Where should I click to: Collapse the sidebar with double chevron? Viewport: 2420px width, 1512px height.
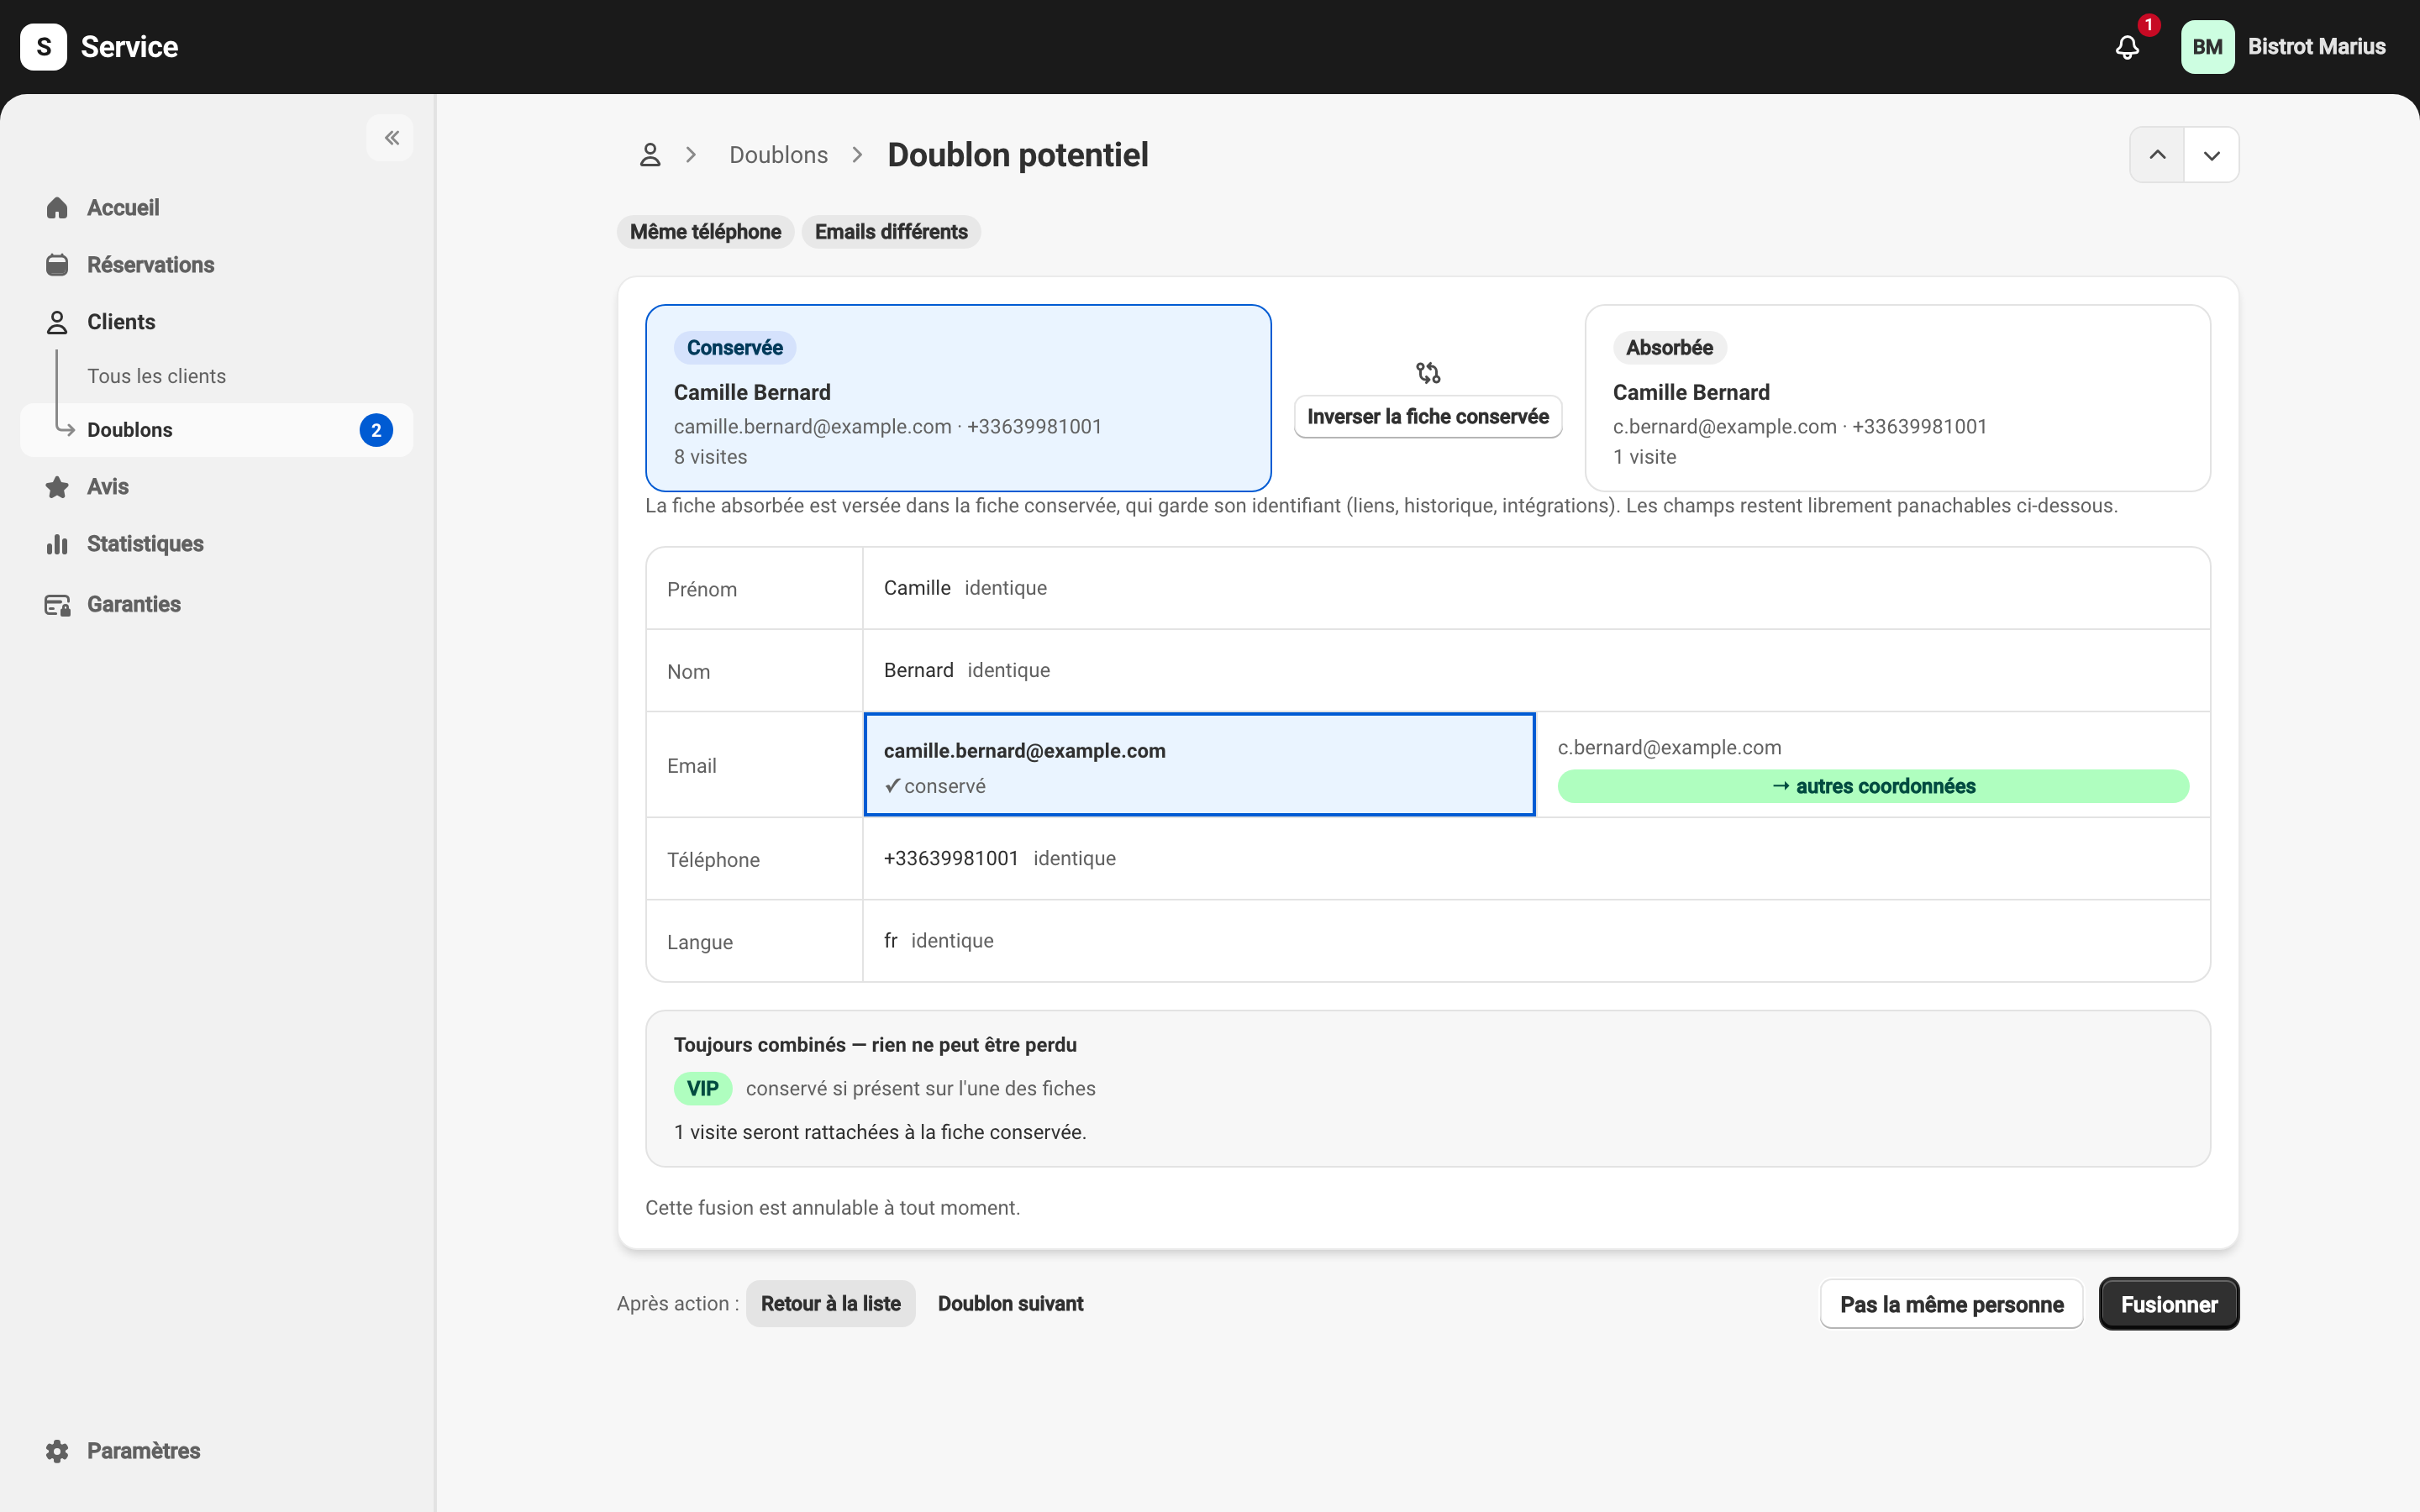(391, 138)
